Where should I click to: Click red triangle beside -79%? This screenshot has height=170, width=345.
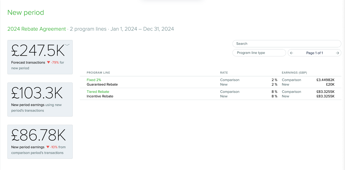tap(48, 62)
